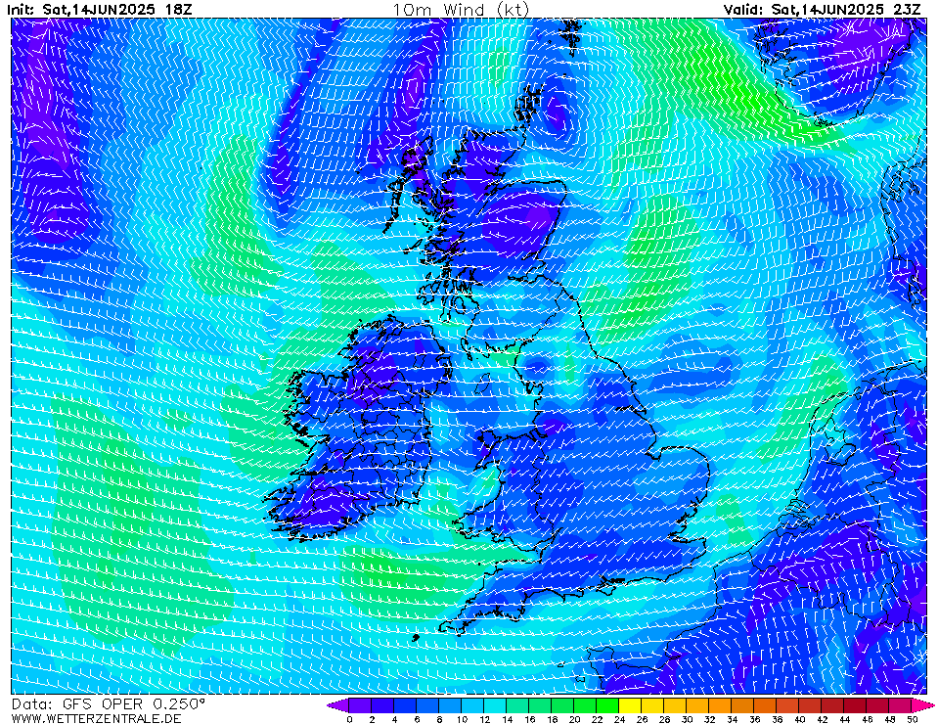
Task: Open the WWW.WETTERZENTRALE.DE link
Action: (x=96, y=718)
